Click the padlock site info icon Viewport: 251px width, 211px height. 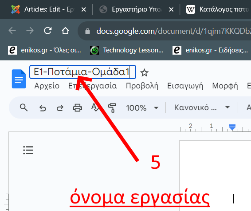[x=87, y=31]
